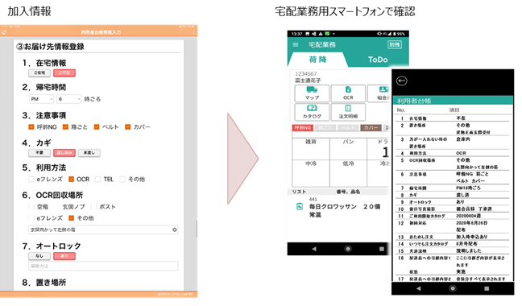Edit the 玄関向かって左側の箱 text field

click(103, 229)
